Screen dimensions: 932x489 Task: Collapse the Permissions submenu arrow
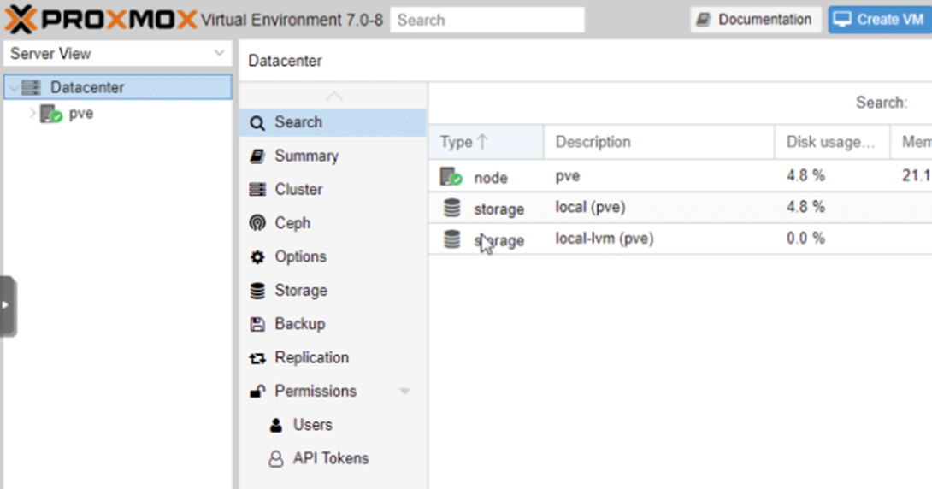pyautogui.click(x=404, y=392)
